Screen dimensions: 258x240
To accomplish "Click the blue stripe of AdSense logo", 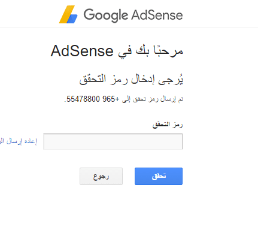I will (x=72, y=19).
